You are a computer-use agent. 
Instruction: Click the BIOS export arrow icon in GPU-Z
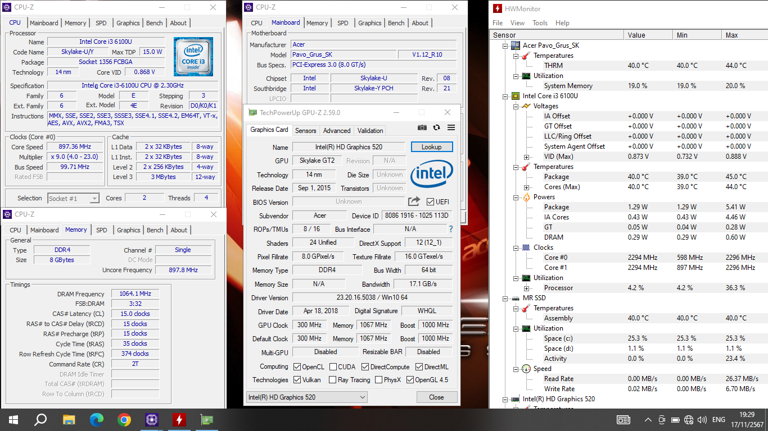(x=414, y=201)
